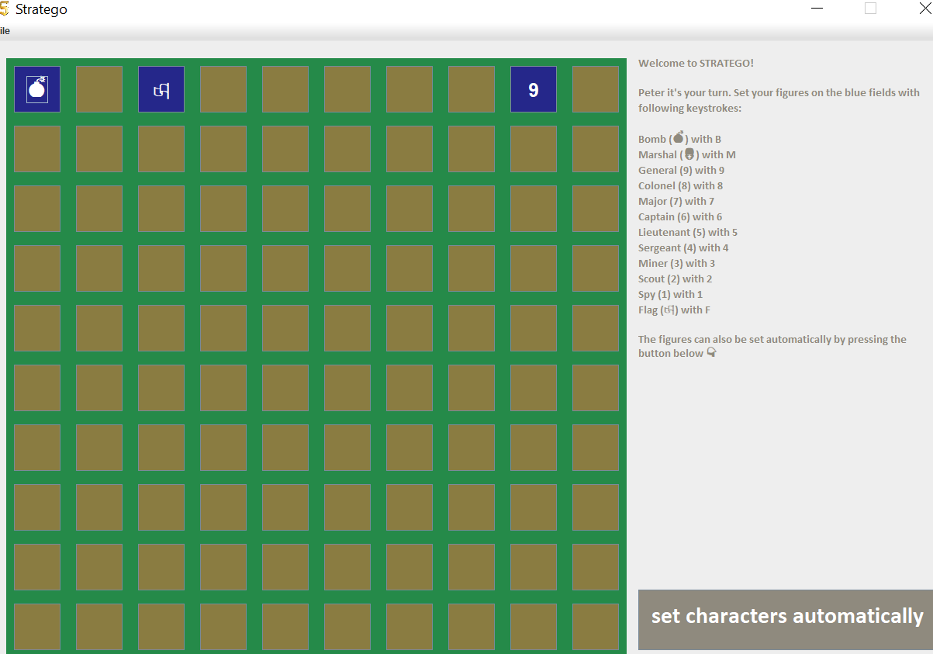Viewport: 933px width, 654px height.
Task: Select the Flag piece on the board
Action: coord(161,89)
